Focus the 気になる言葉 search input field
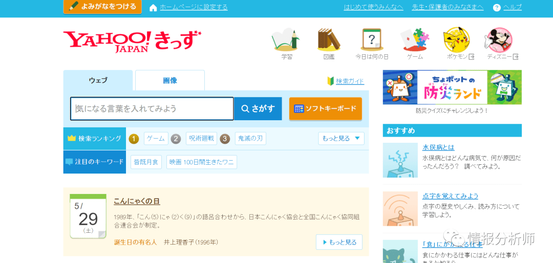The height and width of the screenshot is (263, 553). point(152,108)
